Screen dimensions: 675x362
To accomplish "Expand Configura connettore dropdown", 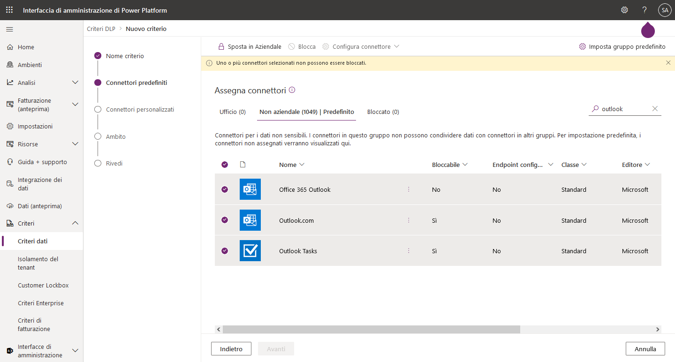I will click(361, 47).
